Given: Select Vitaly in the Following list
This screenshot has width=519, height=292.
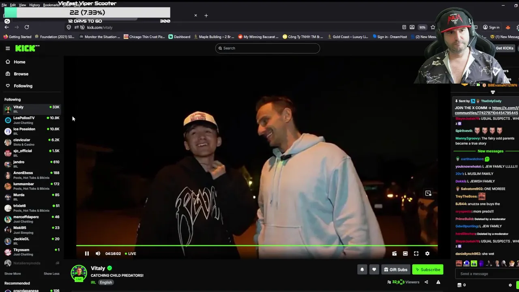Looking at the screenshot, I should [32, 109].
